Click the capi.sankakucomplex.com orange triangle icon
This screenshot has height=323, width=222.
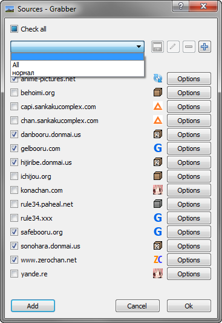pos(158,106)
